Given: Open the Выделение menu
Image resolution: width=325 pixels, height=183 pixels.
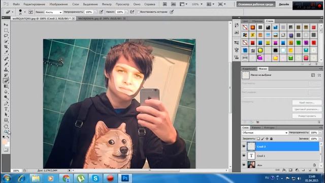Looking at the screenshot, I should (90, 4).
